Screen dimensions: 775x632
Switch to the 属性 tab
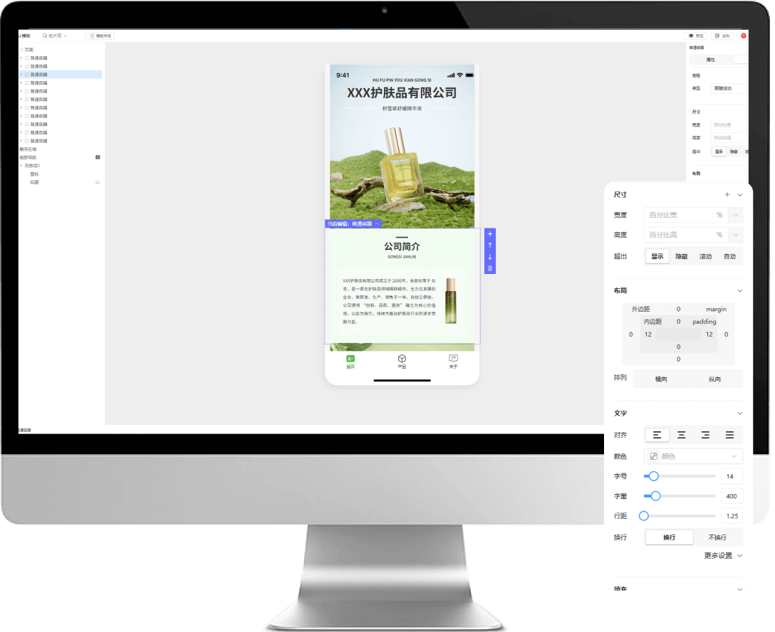point(710,60)
